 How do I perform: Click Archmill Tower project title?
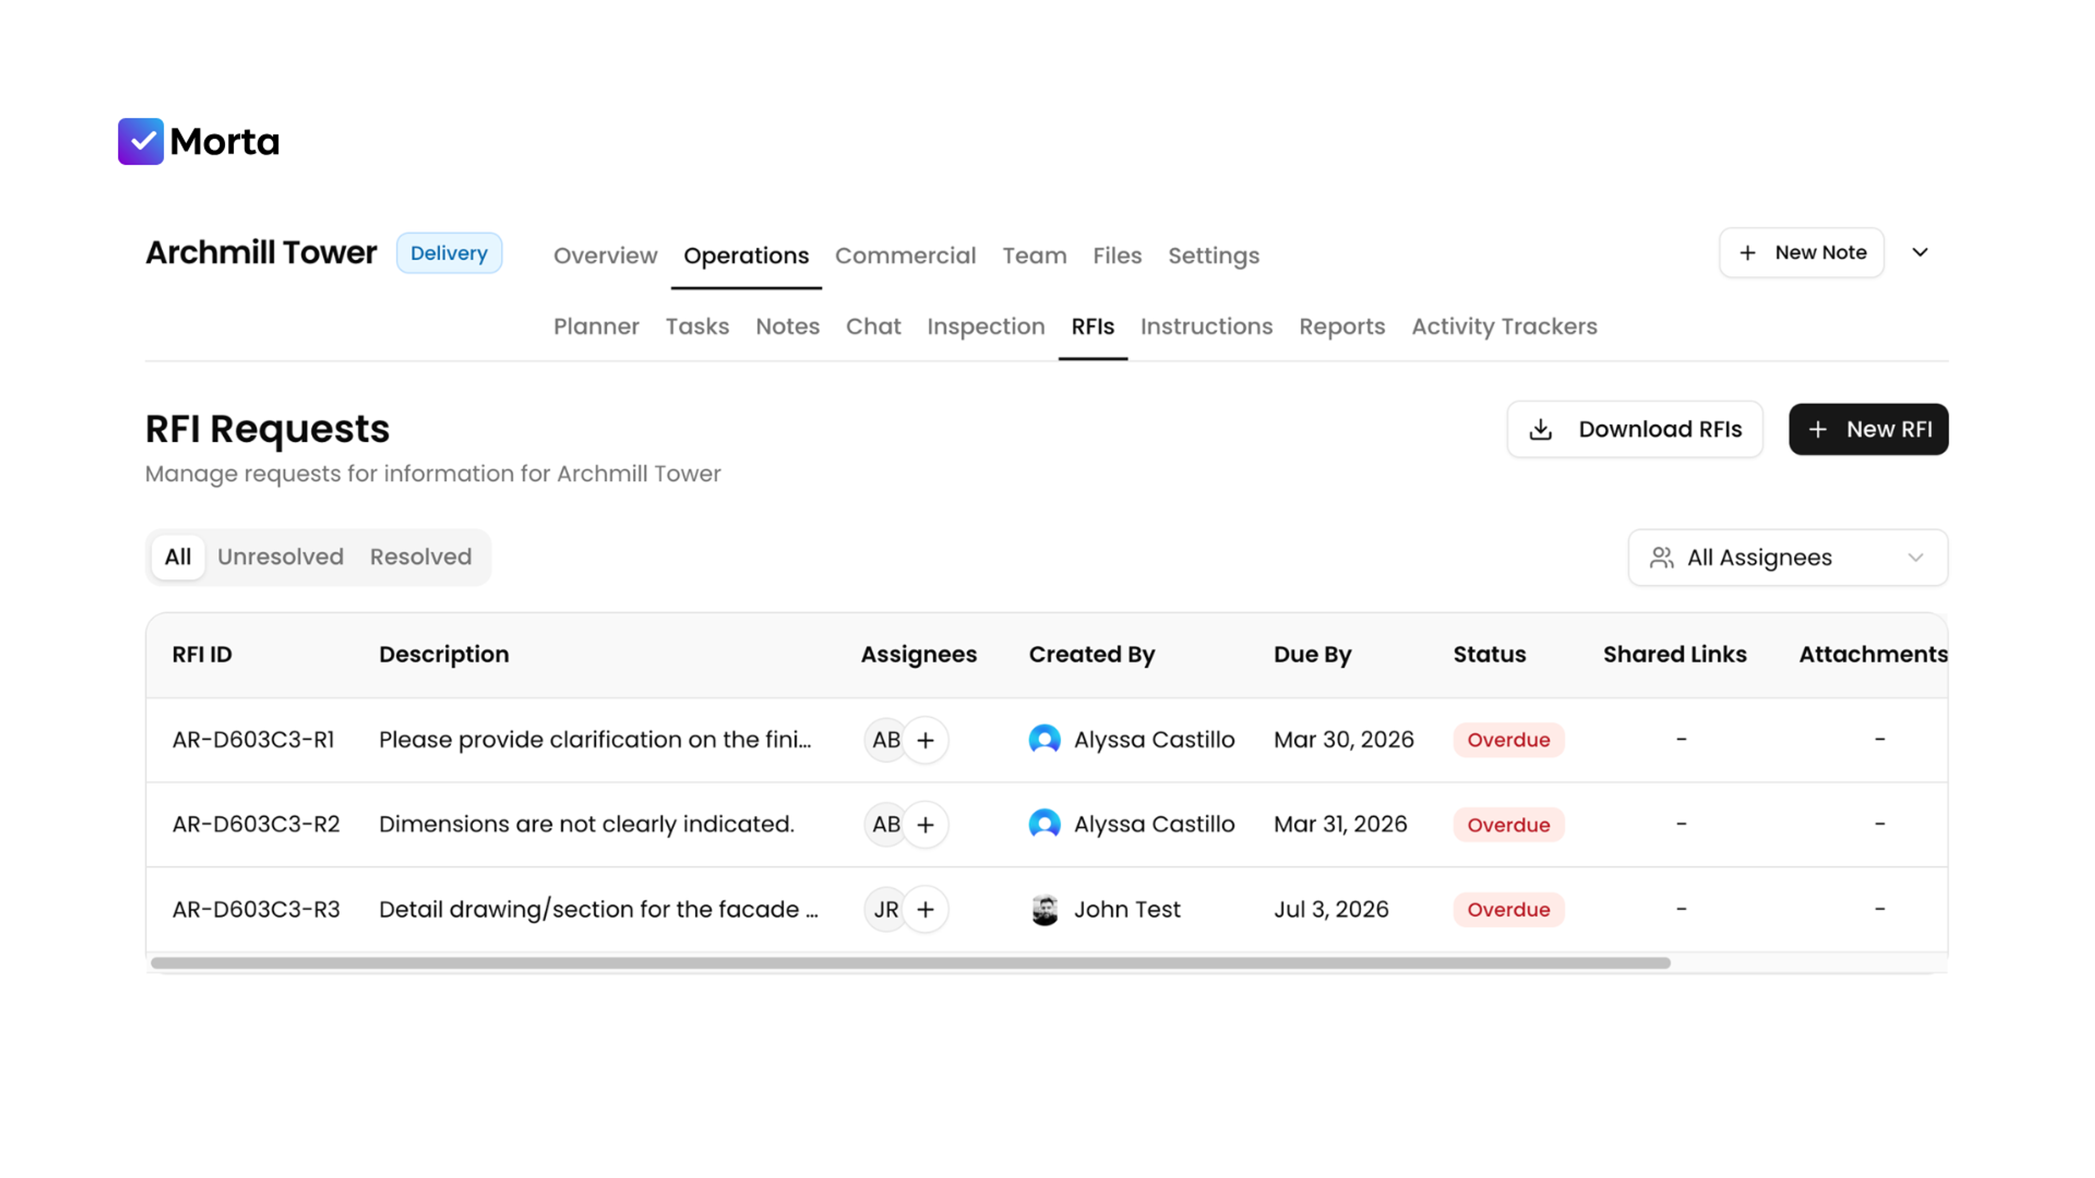(x=261, y=253)
